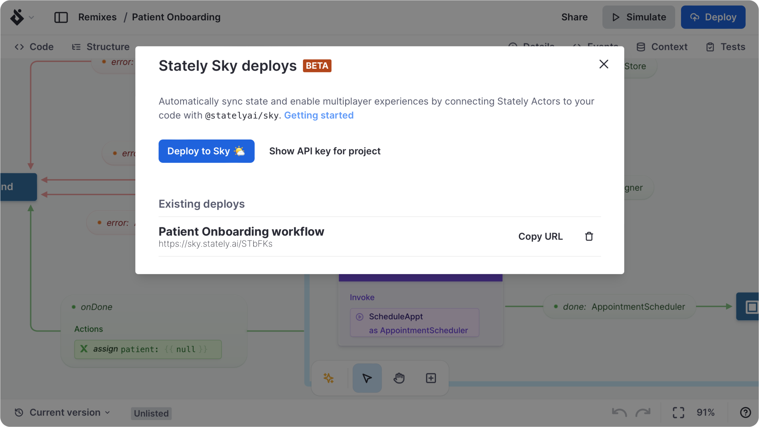Click the undo arrow
This screenshot has width=759, height=427.
tap(619, 413)
